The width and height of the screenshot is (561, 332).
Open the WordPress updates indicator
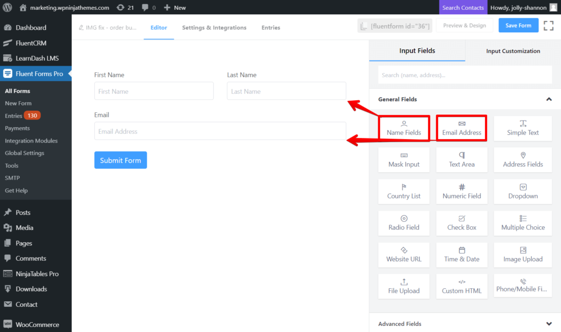tap(118, 7)
